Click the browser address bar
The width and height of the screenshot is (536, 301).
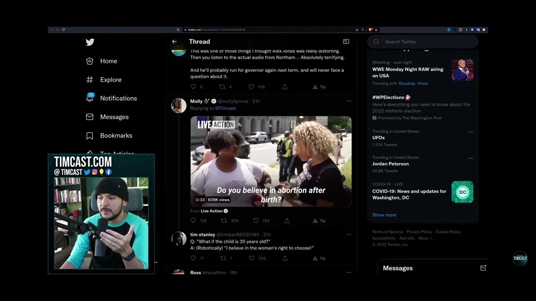pos(268,30)
